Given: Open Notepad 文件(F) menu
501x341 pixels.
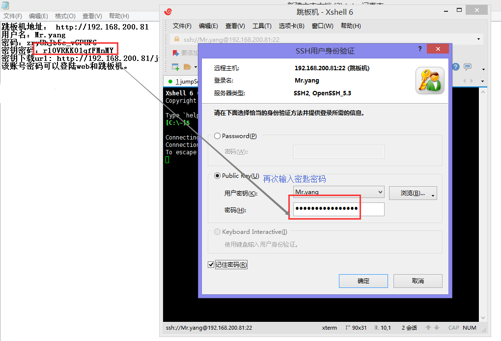Looking at the screenshot, I should click(12, 16).
